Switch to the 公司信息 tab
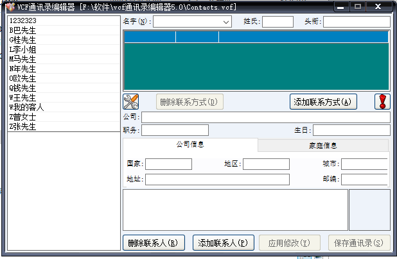 [190, 144]
